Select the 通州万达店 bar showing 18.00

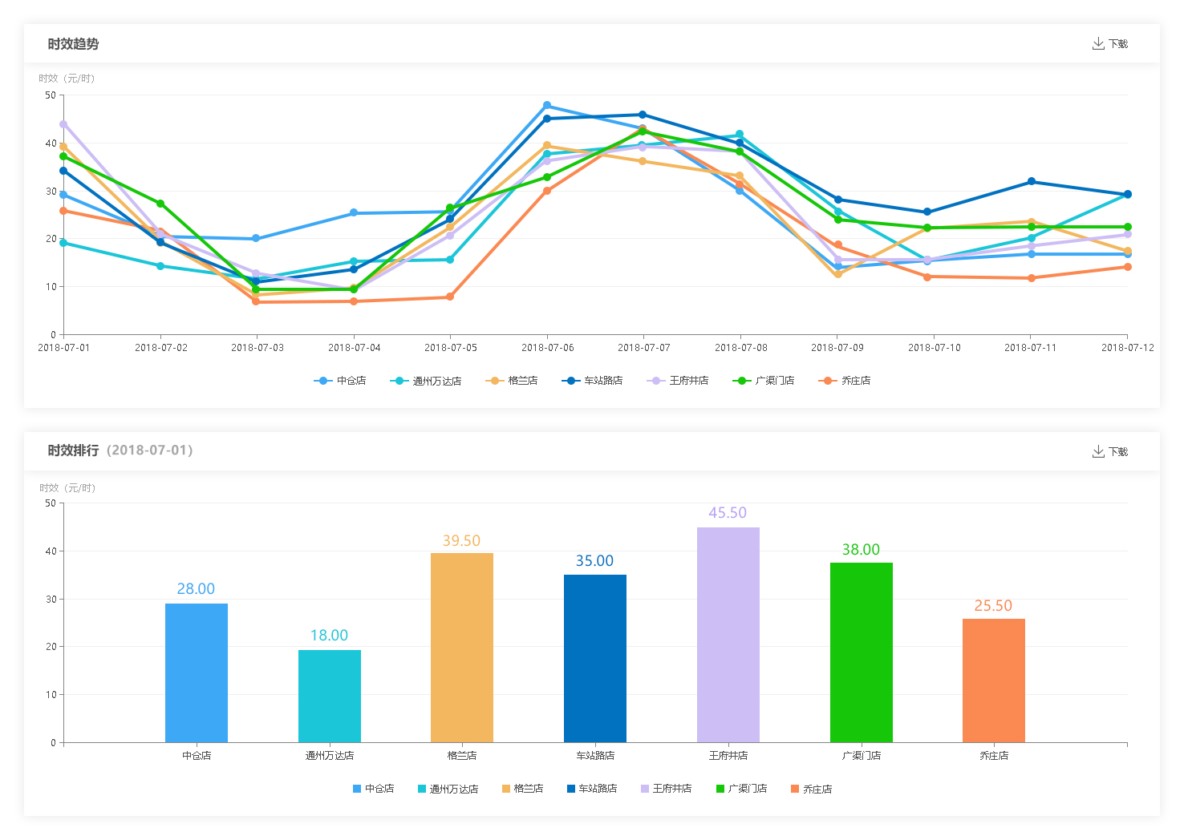330,697
